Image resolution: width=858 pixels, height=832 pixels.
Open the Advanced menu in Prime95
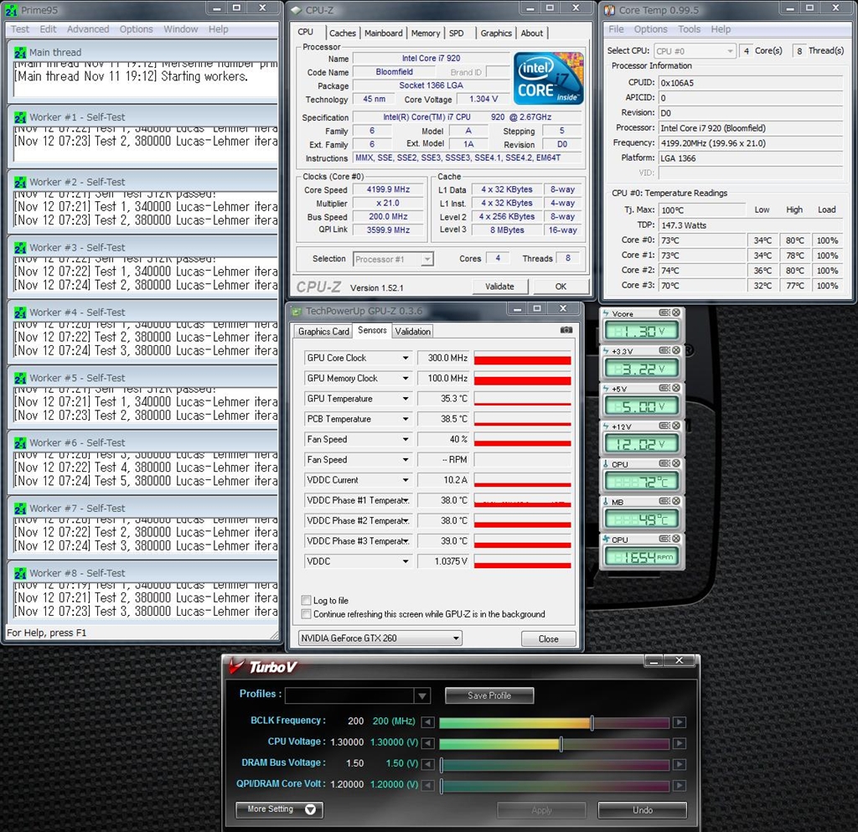coord(88,29)
